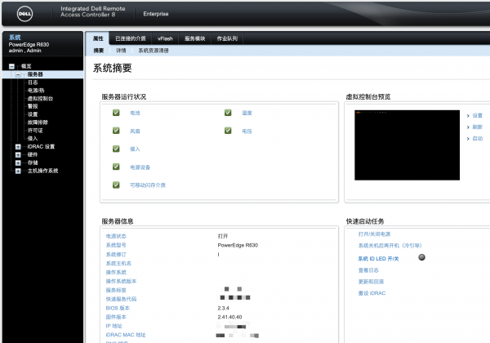The height and width of the screenshot is (343, 490).
Task: Open the 已连接的介质 tab
Action: click(131, 38)
